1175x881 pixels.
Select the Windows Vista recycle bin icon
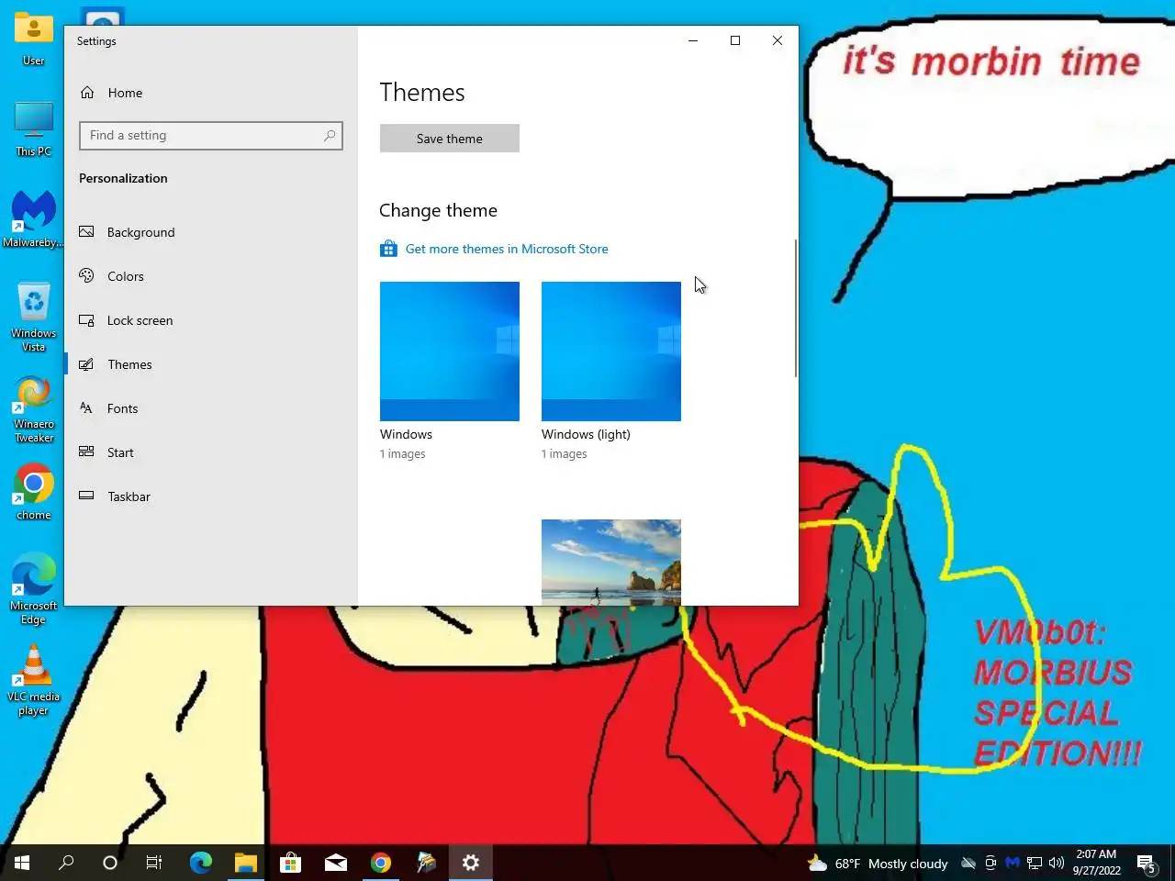tap(33, 318)
